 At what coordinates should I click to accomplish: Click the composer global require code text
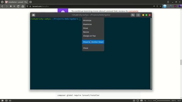coord(78,95)
